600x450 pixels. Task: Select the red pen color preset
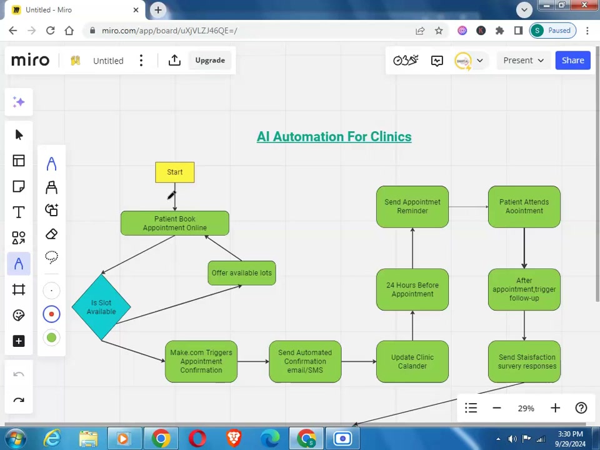pyautogui.click(x=52, y=314)
